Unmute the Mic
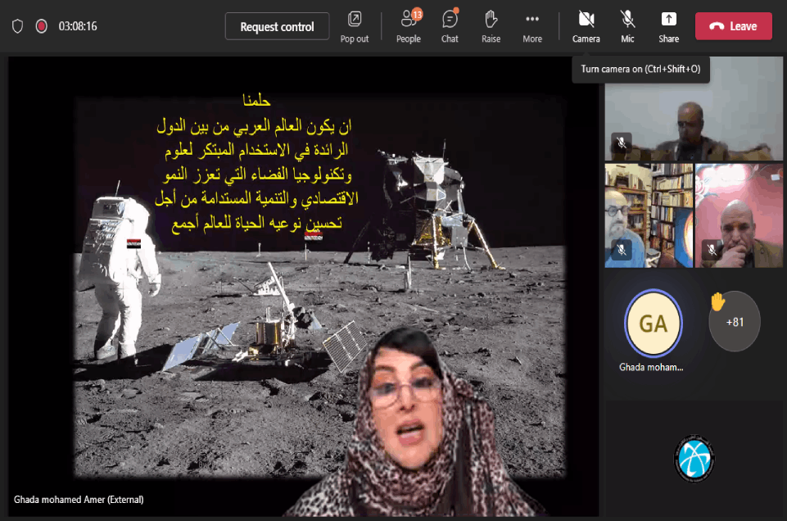Image resolution: width=787 pixels, height=521 pixels. [627, 26]
